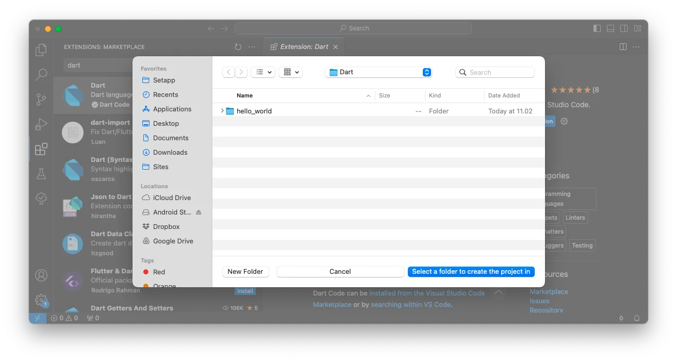This screenshot has height=362, width=677.
Task: Install the Flutter & Dart extension
Action: (x=245, y=291)
